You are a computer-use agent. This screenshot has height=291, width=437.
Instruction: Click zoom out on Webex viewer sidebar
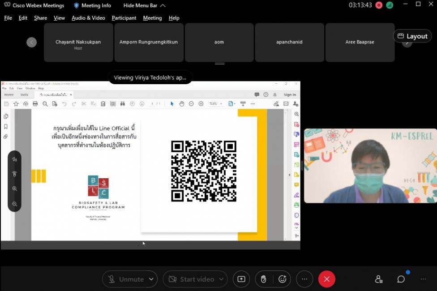point(14,204)
